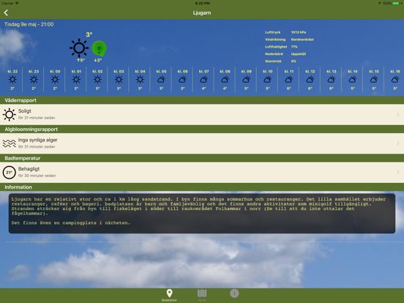
Task: Open the Inga synliga alger row
Action: (x=202, y=143)
